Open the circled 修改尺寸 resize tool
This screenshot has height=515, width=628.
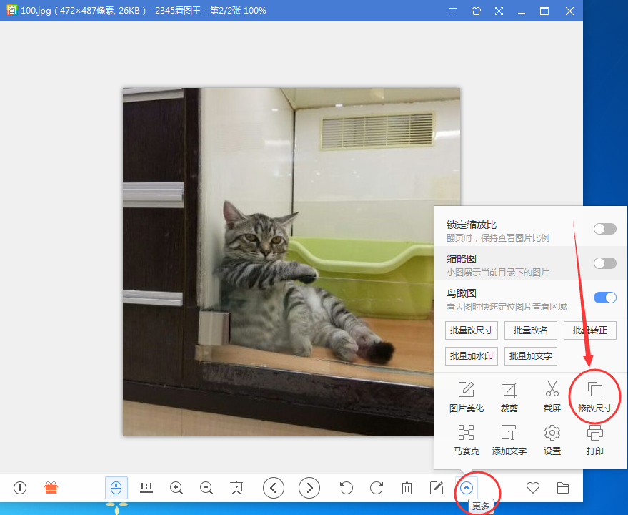click(x=594, y=396)
